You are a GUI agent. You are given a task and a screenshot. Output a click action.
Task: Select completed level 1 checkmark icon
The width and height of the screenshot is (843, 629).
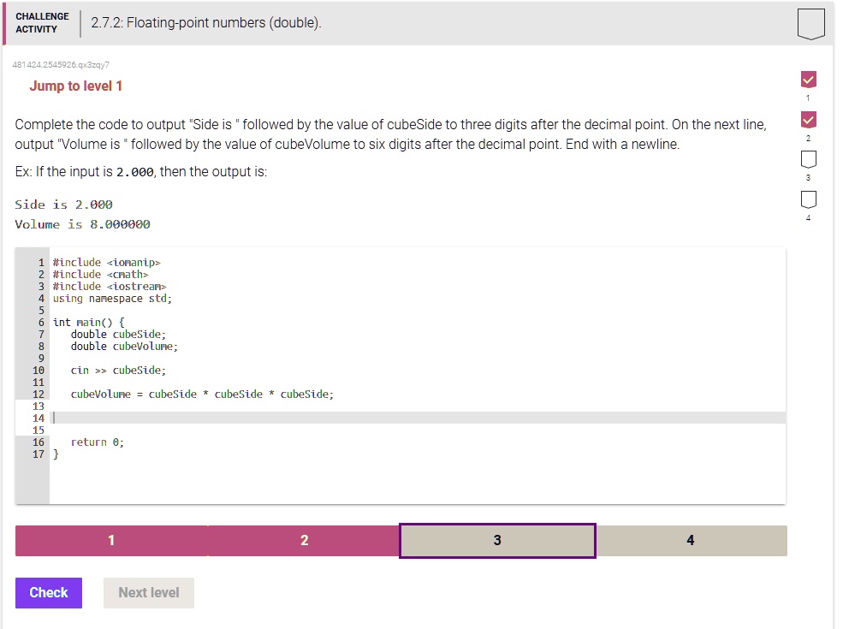[808, 80]
